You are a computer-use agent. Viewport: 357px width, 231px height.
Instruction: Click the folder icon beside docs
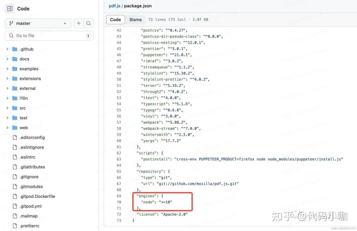click(15, 59)
